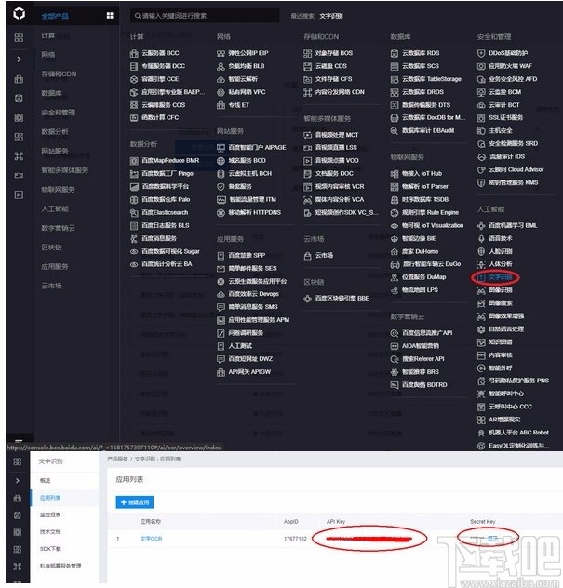This screenshot has width=563, height=588.
Task: Click the API Key column header
Action: pos(336,522)
